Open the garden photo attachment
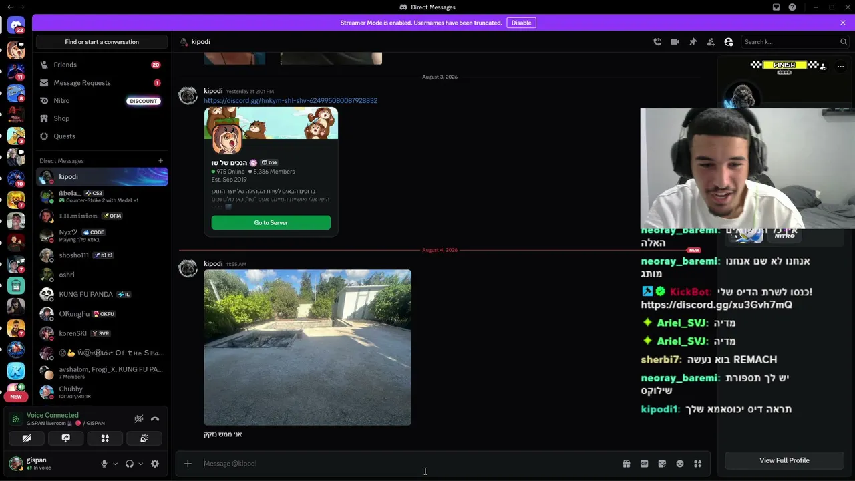855x481 pixels. [307, 347]
